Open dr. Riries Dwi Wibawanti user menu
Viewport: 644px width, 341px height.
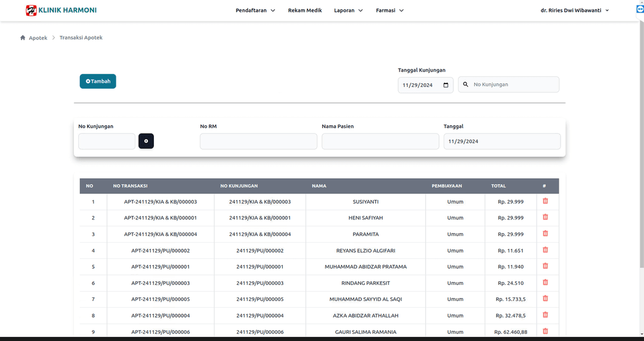pos(575,10)
